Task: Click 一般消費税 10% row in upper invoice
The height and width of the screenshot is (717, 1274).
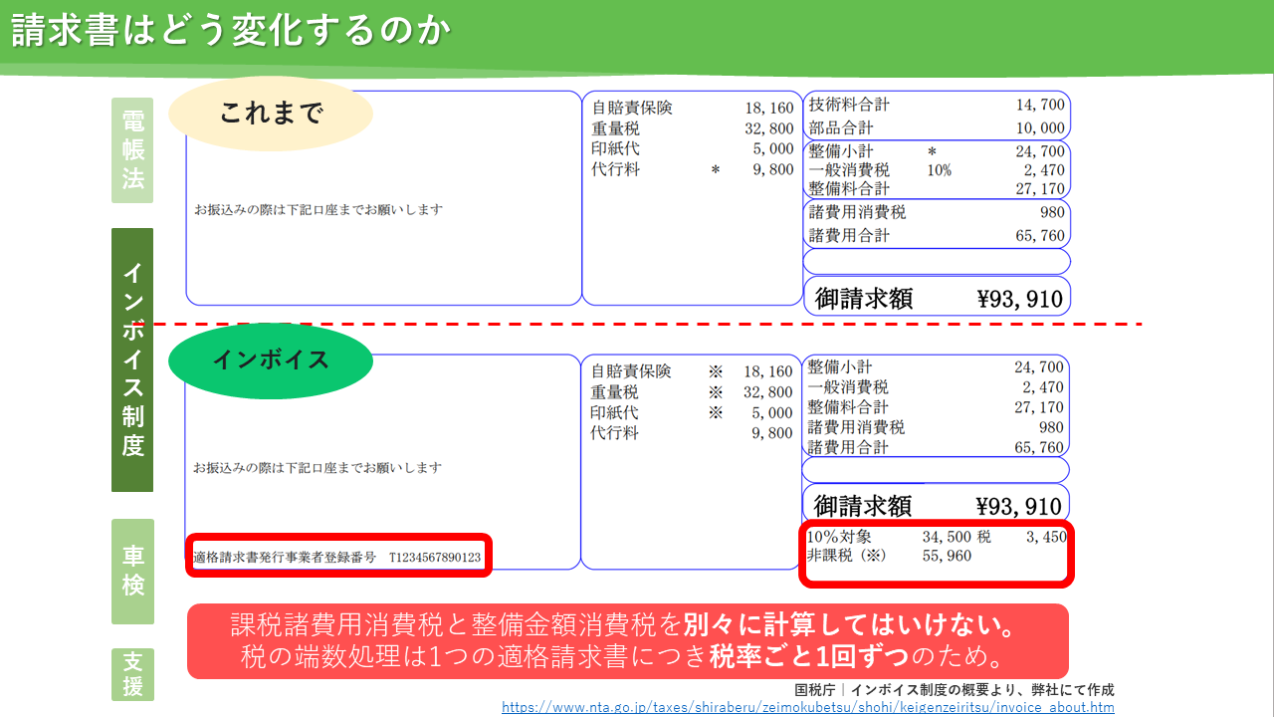Action: click(937, 170)
